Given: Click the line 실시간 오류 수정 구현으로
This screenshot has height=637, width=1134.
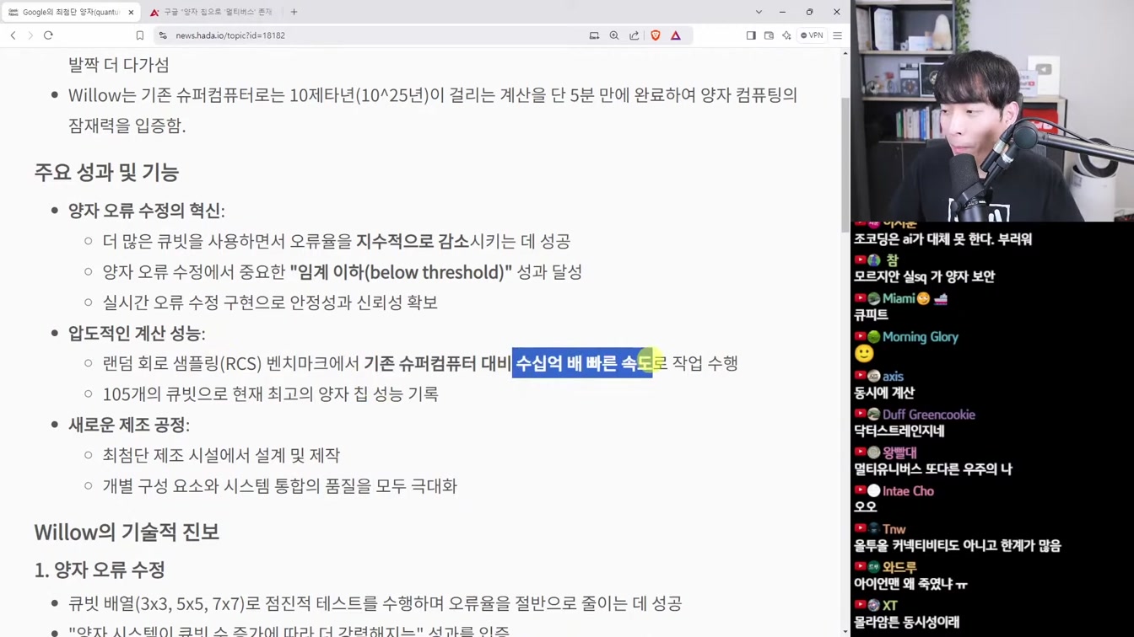Looking at the screenshot, I should tap(270, 302).
